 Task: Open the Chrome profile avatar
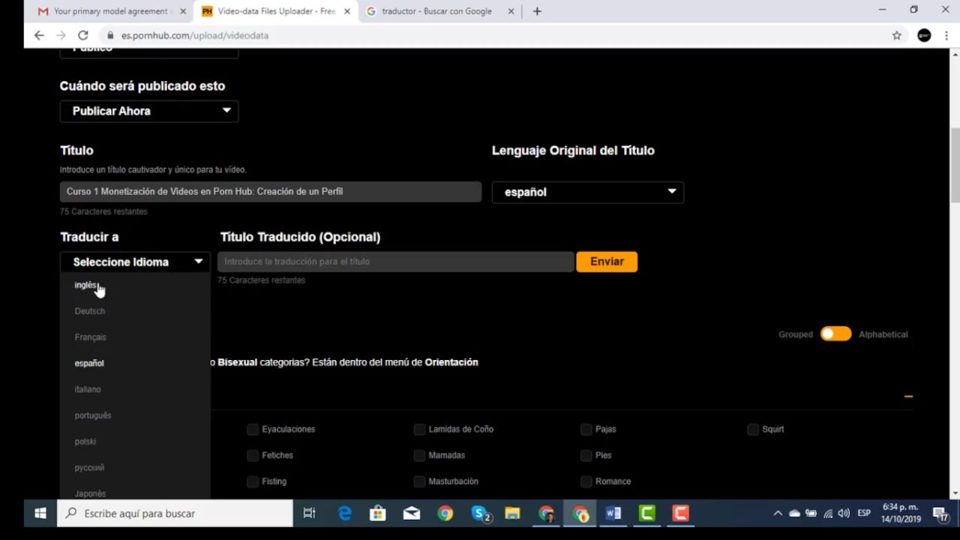coord(924,35)
